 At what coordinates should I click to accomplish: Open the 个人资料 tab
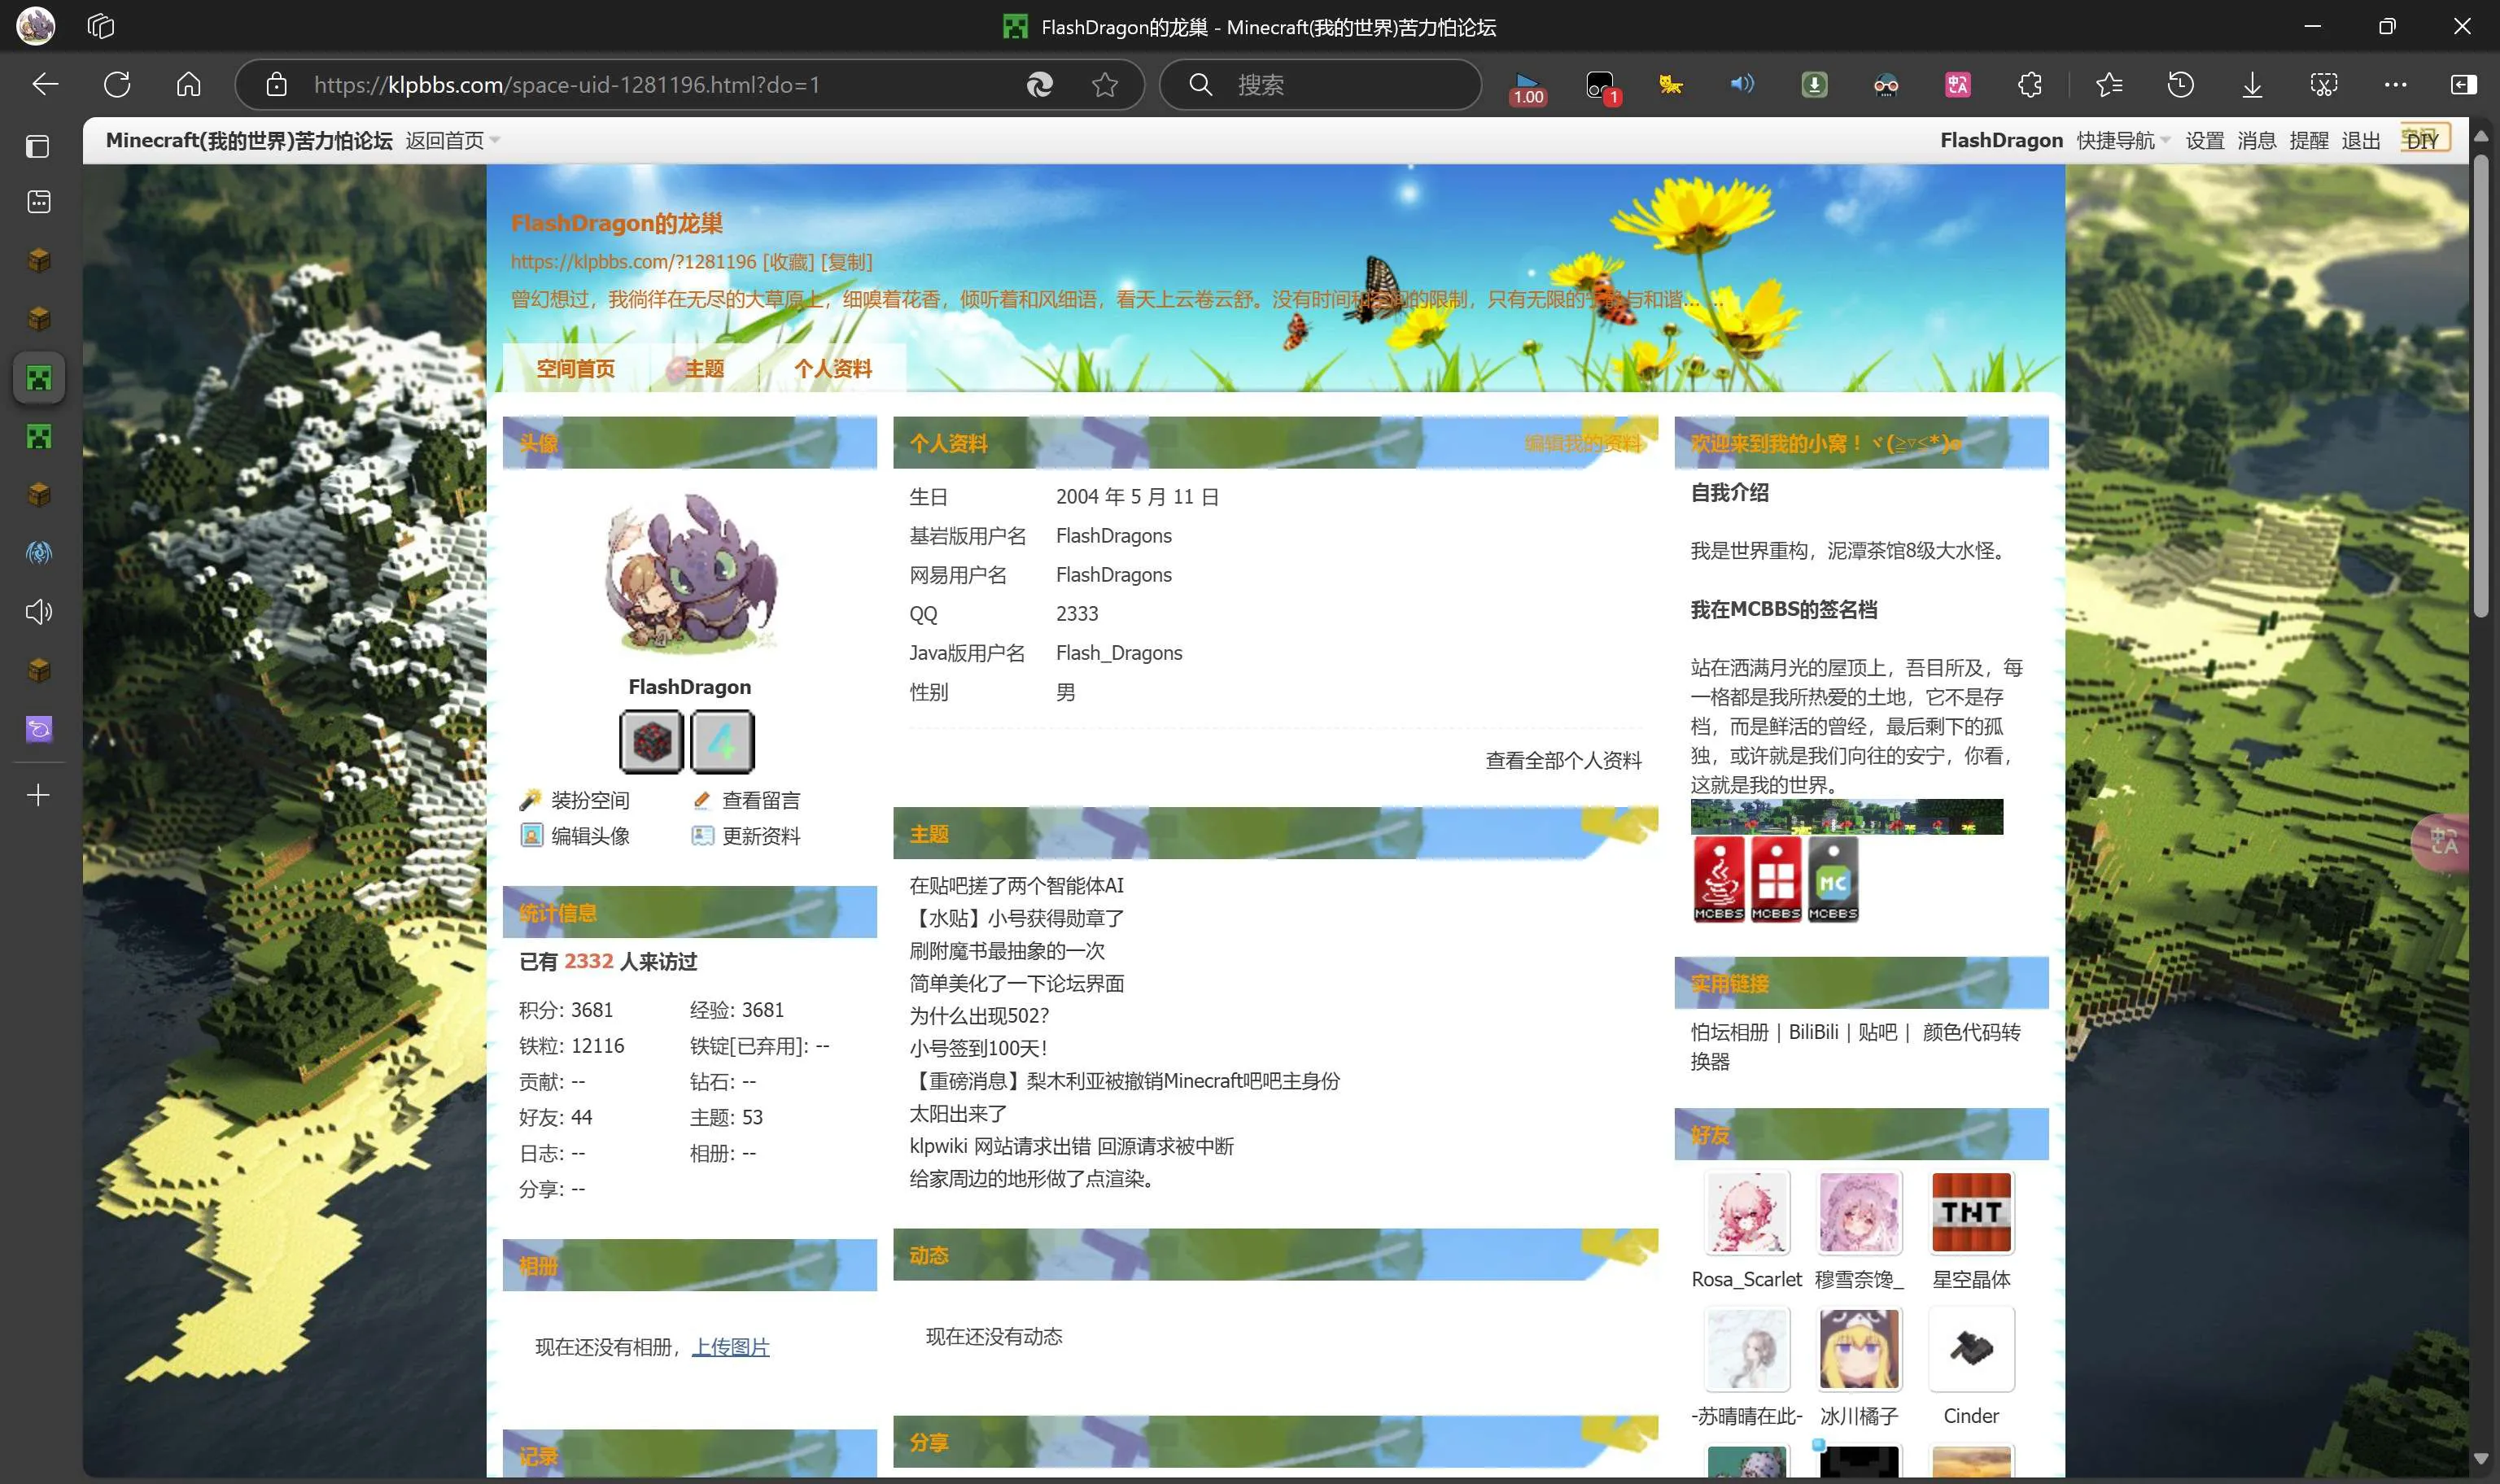pyautogui.click(x=832, y=369)
